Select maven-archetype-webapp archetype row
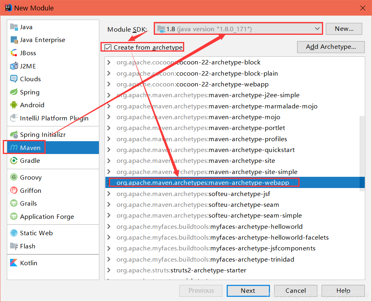 [235, 182]
